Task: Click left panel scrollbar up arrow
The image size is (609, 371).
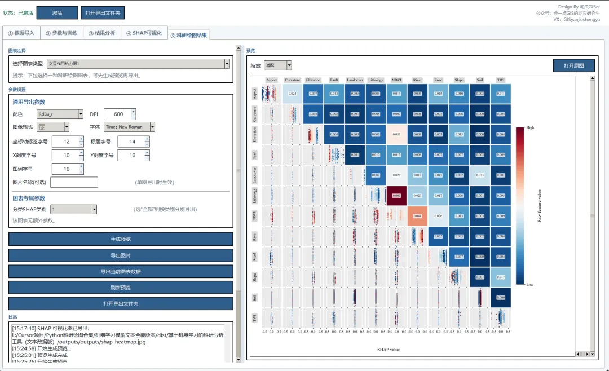Action: 239,48
